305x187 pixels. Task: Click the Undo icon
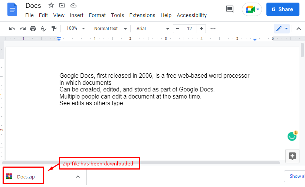[x=12, y=29]
